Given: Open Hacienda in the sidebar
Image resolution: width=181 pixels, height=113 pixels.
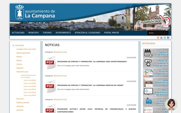Looking at the screenshot, I should [20, 106].
